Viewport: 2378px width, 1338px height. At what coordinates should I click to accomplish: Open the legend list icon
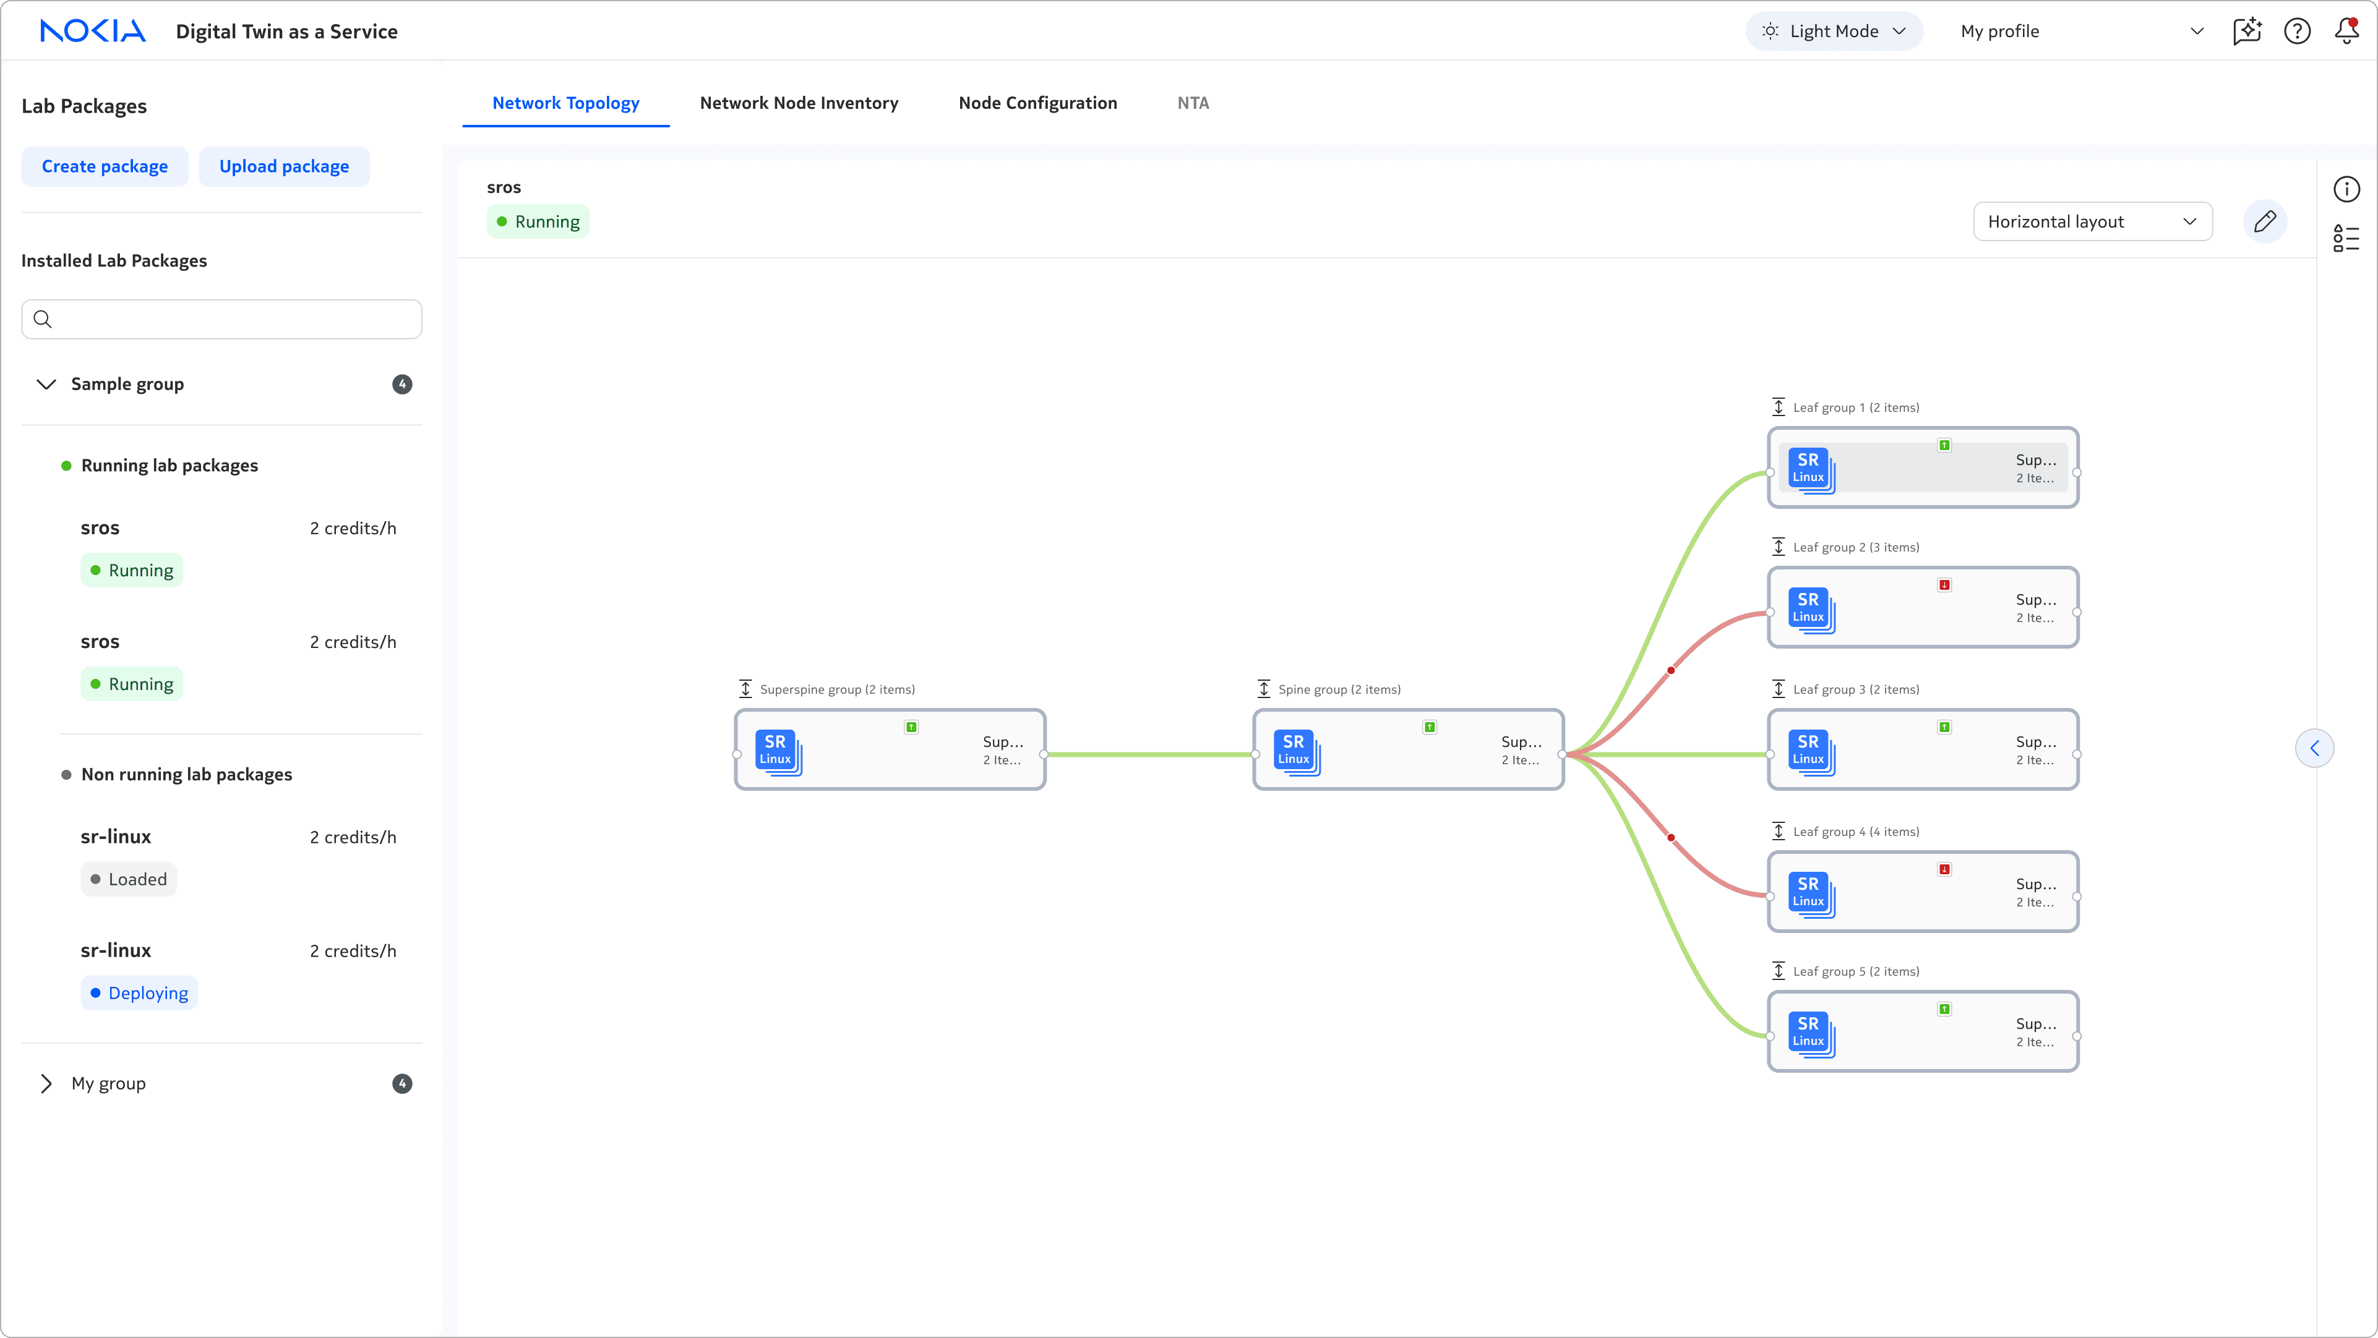tap(2346, 238)
